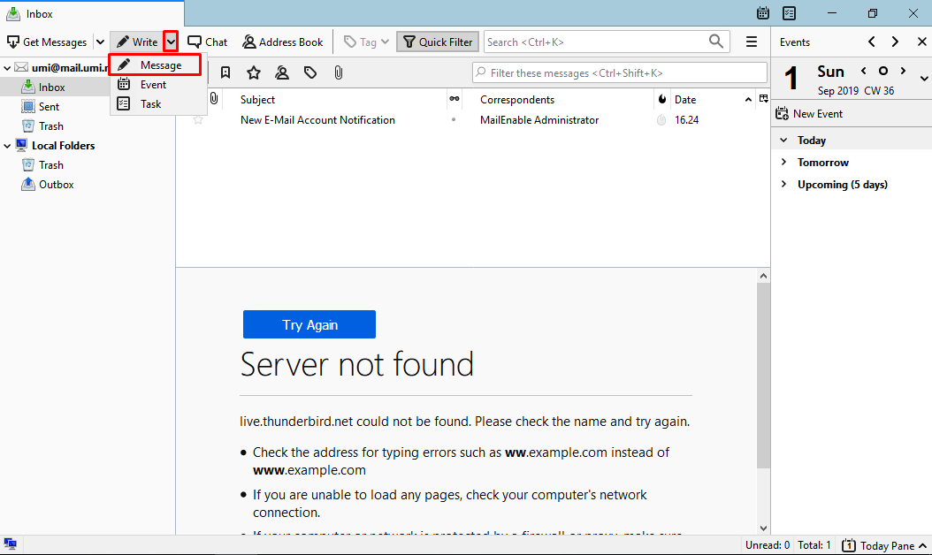Viewport: 932px width, 555px height.
Task: Click the message pane scrollbar thumb
Action: click(x=764, y=376)
